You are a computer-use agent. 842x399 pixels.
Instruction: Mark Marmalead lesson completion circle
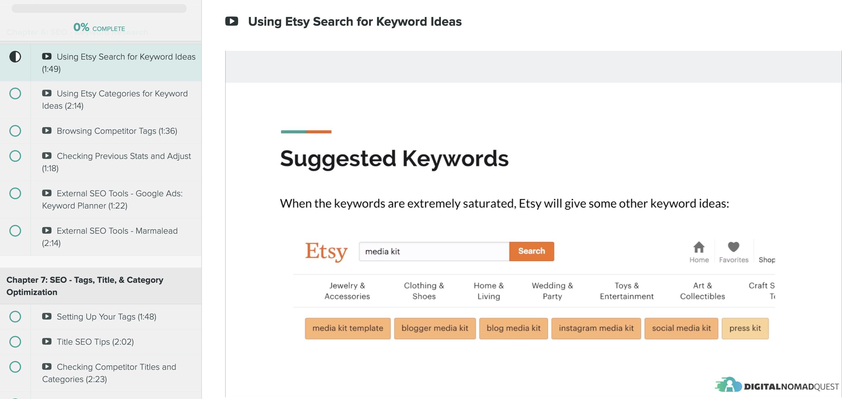pos(15,231)
